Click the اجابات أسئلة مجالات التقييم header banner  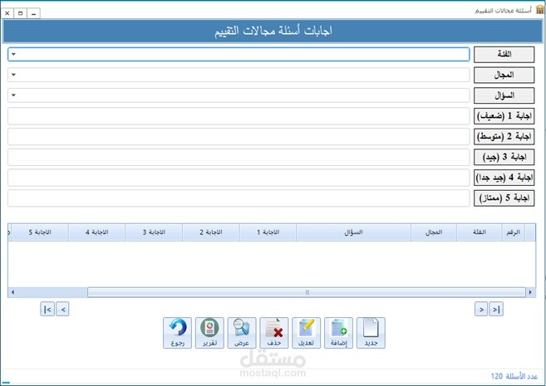273,31
